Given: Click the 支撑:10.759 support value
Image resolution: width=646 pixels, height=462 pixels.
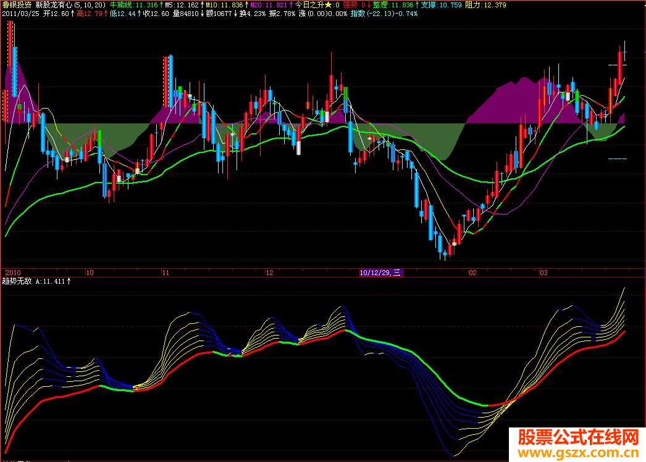Looking at the screenshot, I should [441, 5].
